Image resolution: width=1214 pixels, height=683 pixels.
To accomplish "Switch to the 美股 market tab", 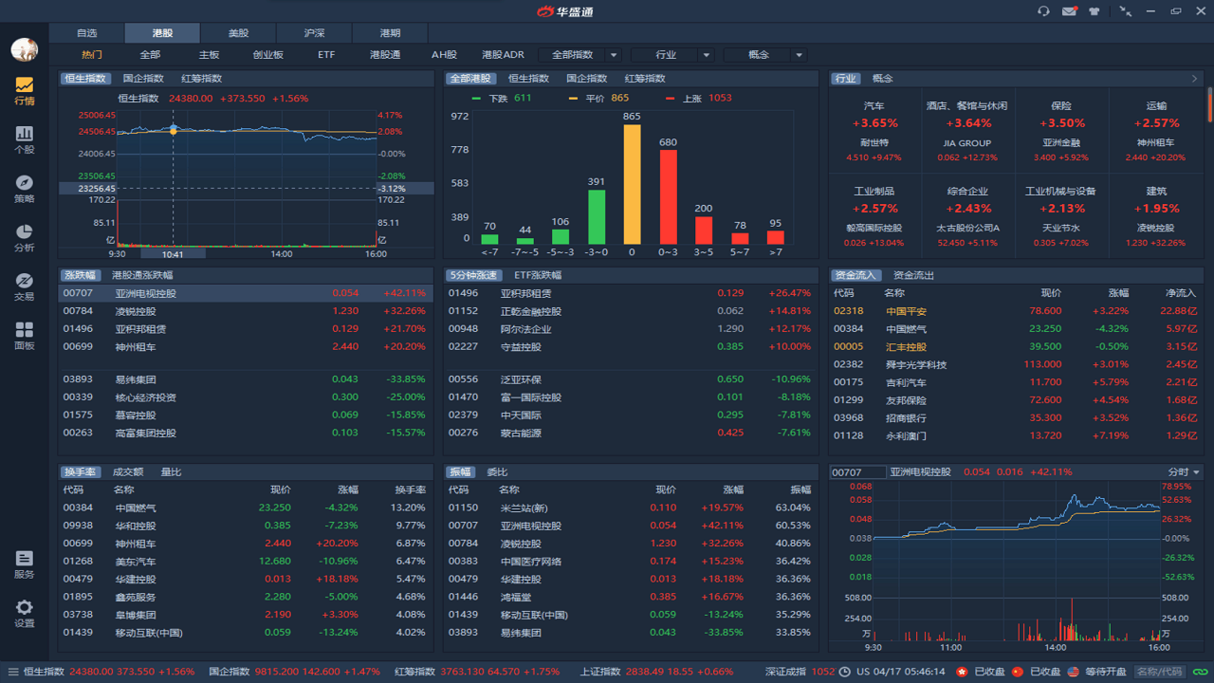I will click(238, 31).
